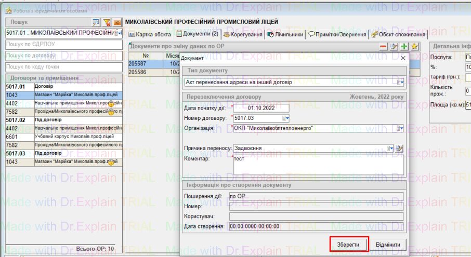The height and width of the screenshot is (257, 471).
Task: Click the Пошук по ЄДРПОУ search field
Action: (x=62, y=44)
